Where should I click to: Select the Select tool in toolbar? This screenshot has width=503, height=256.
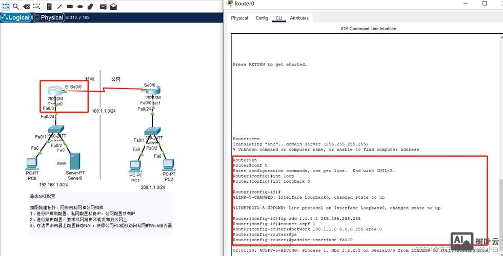[5, 7]
